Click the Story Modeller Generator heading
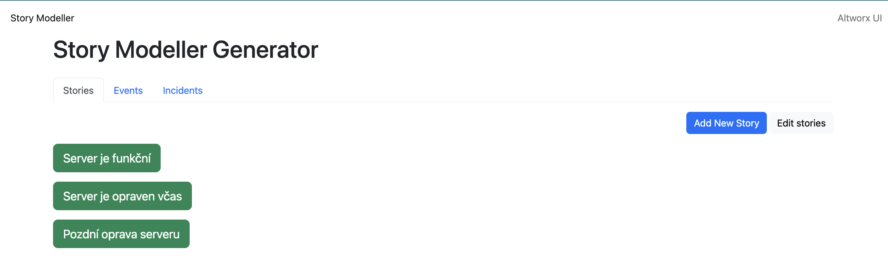The image size is (888, 277). pyautogui.click(x=186, y=50)
